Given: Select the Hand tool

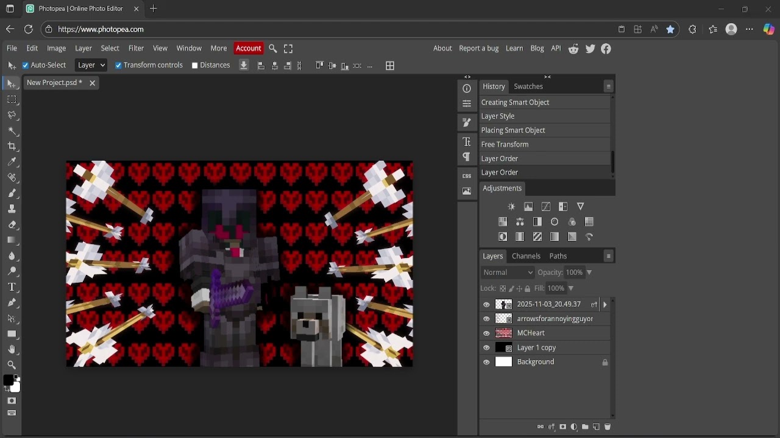Looking at the screenshot, I should (12, 349).
